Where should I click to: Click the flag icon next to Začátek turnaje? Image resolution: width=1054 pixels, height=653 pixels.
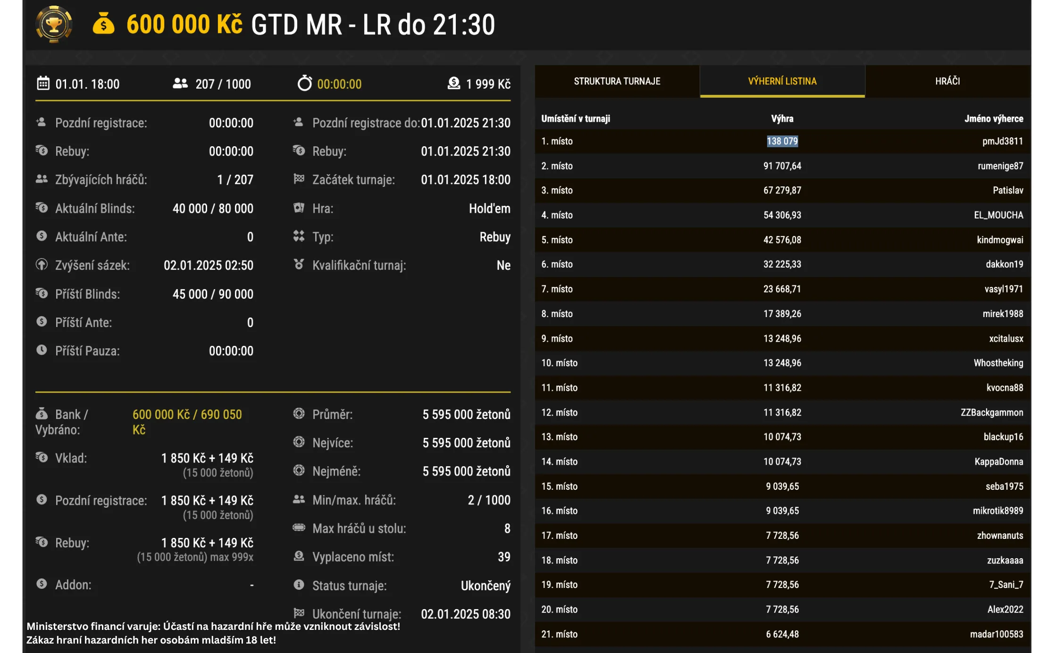coord(298,179)
